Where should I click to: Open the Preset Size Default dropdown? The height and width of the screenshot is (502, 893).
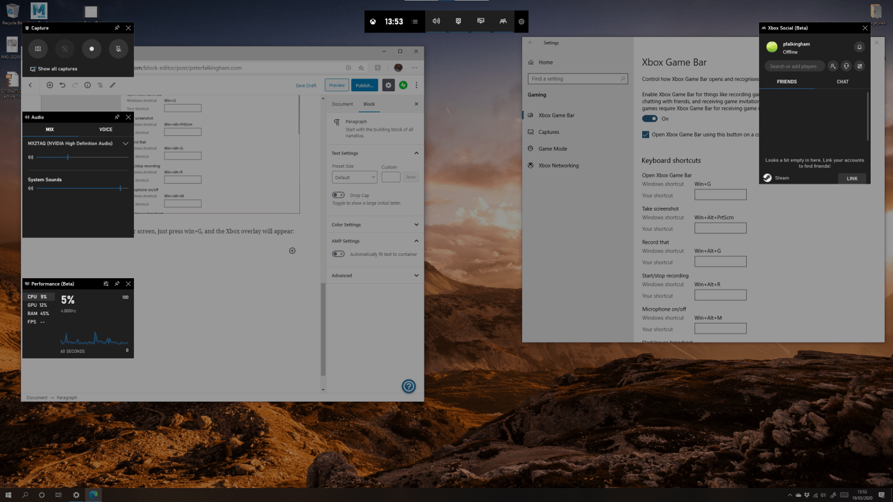[354, 177]
